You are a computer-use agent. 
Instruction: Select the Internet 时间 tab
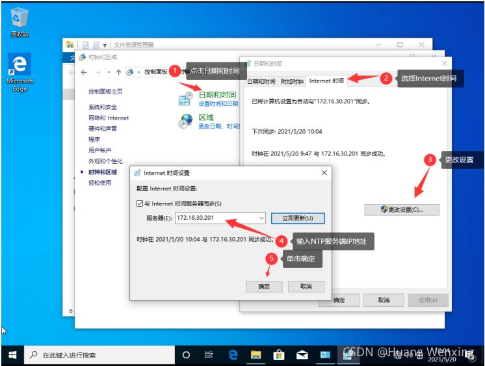[326, 81]
